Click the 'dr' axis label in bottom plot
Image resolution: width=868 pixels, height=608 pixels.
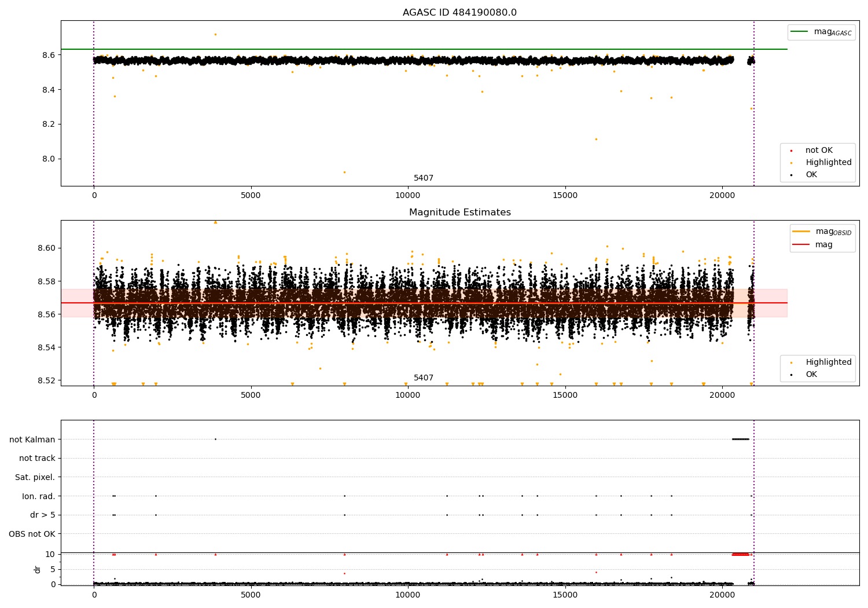coord(38,569)
